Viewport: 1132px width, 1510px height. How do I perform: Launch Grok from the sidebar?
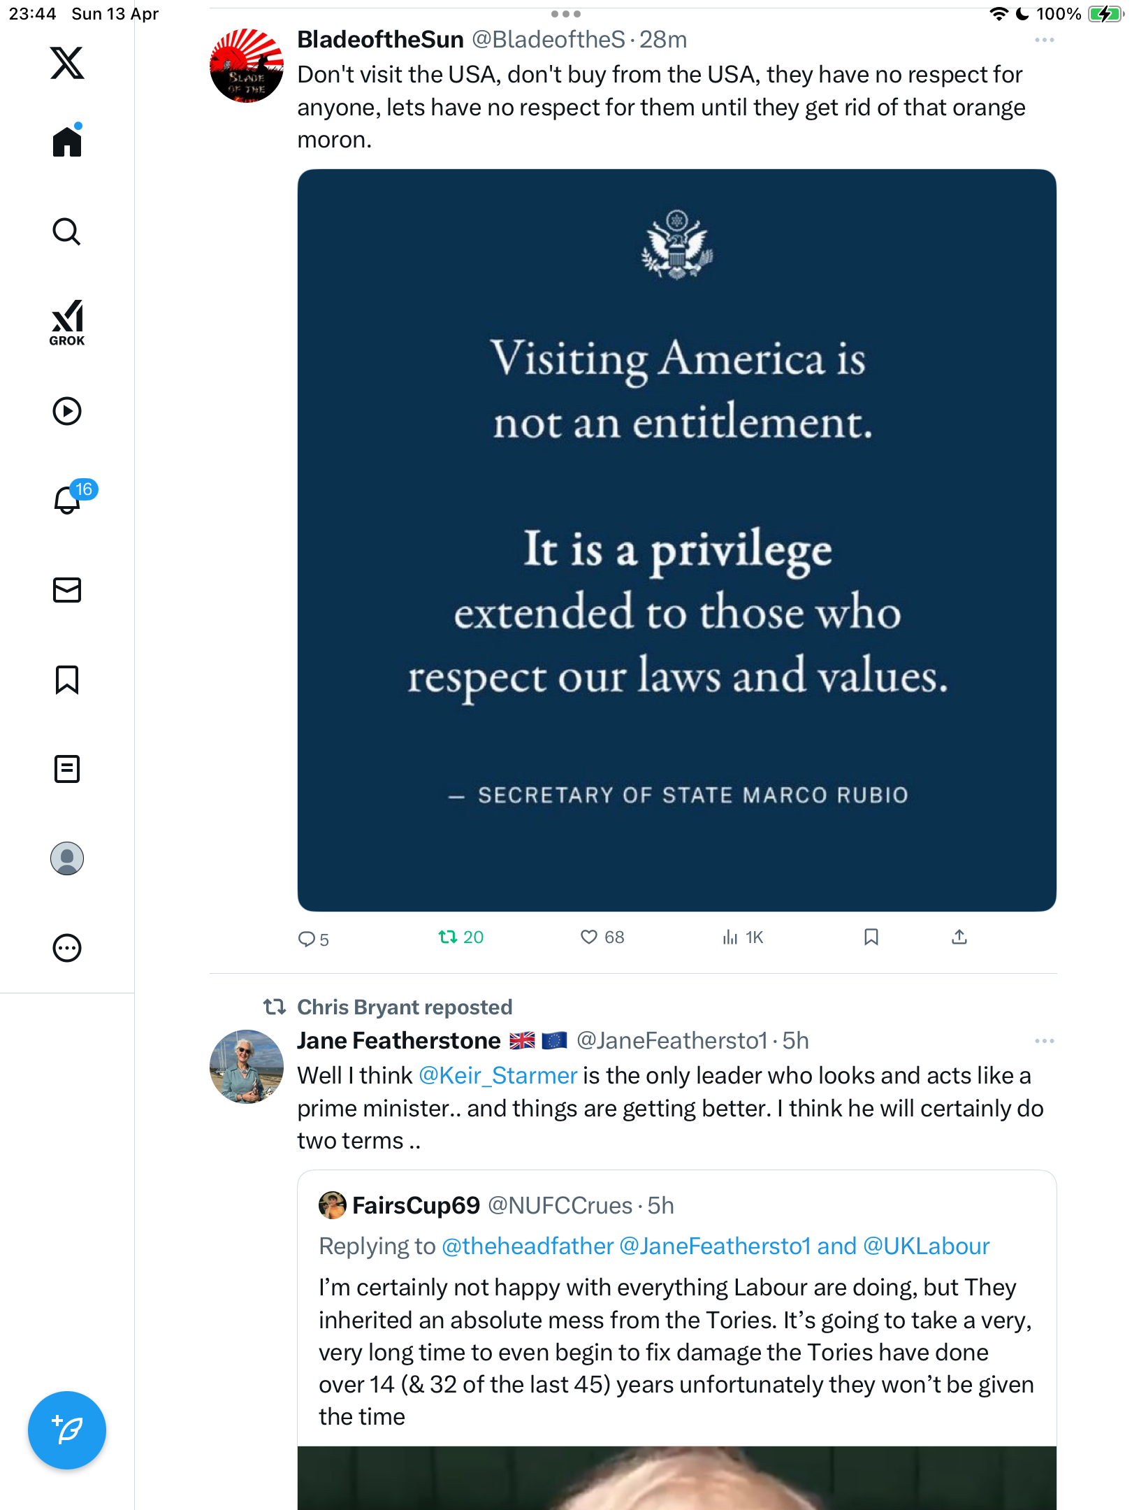tap(67, 323)
